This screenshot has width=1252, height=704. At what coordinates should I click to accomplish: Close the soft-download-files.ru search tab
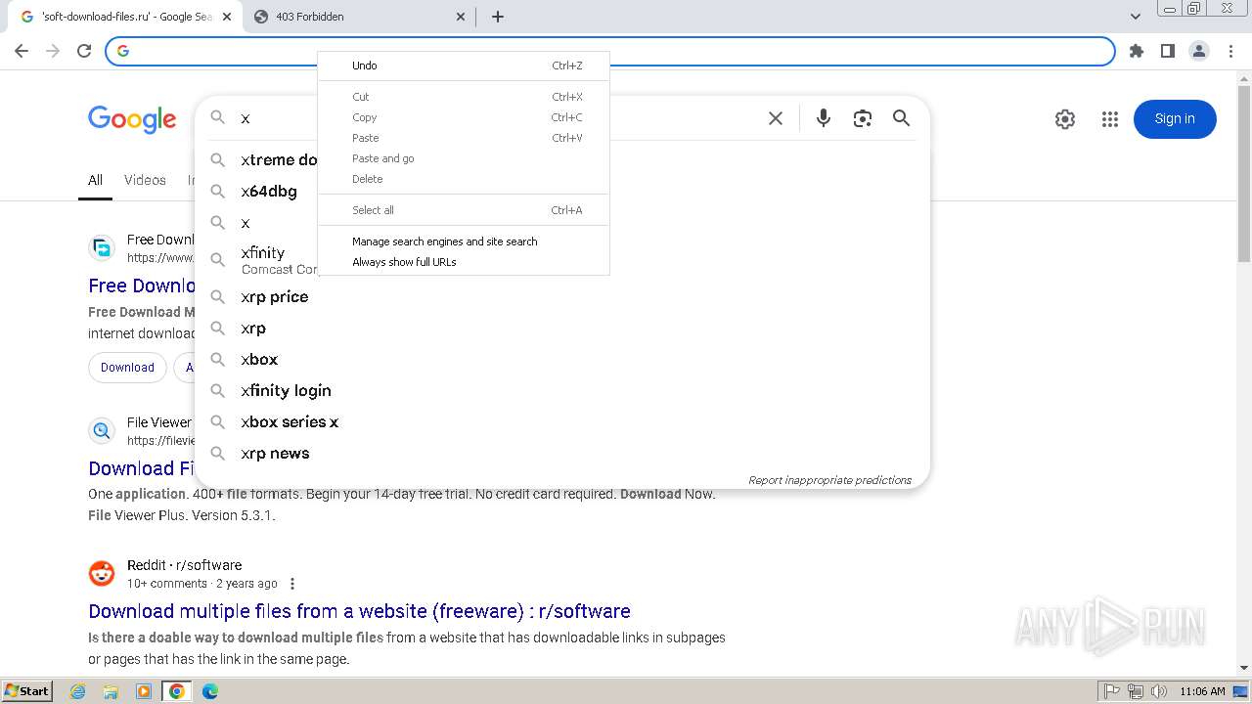coord(227,17)
